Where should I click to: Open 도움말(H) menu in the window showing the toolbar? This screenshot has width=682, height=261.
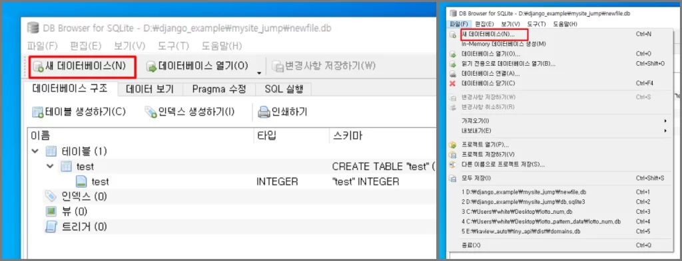[x=222, y=46]
